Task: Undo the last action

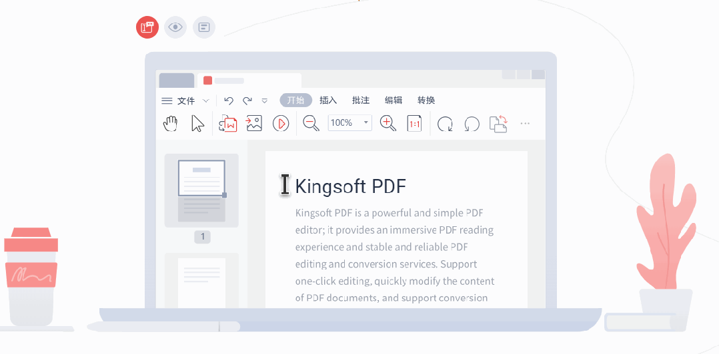Action: pos(228,100)
